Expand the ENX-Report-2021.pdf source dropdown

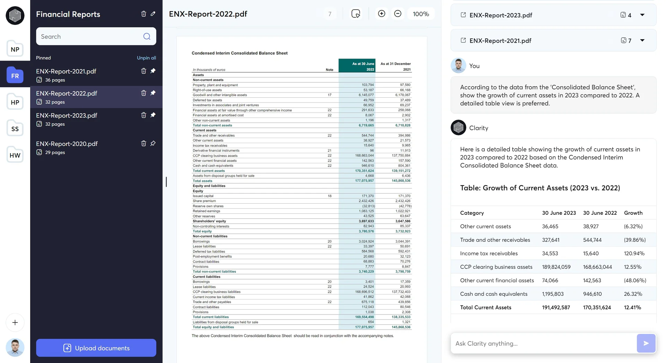coord(642,41)
